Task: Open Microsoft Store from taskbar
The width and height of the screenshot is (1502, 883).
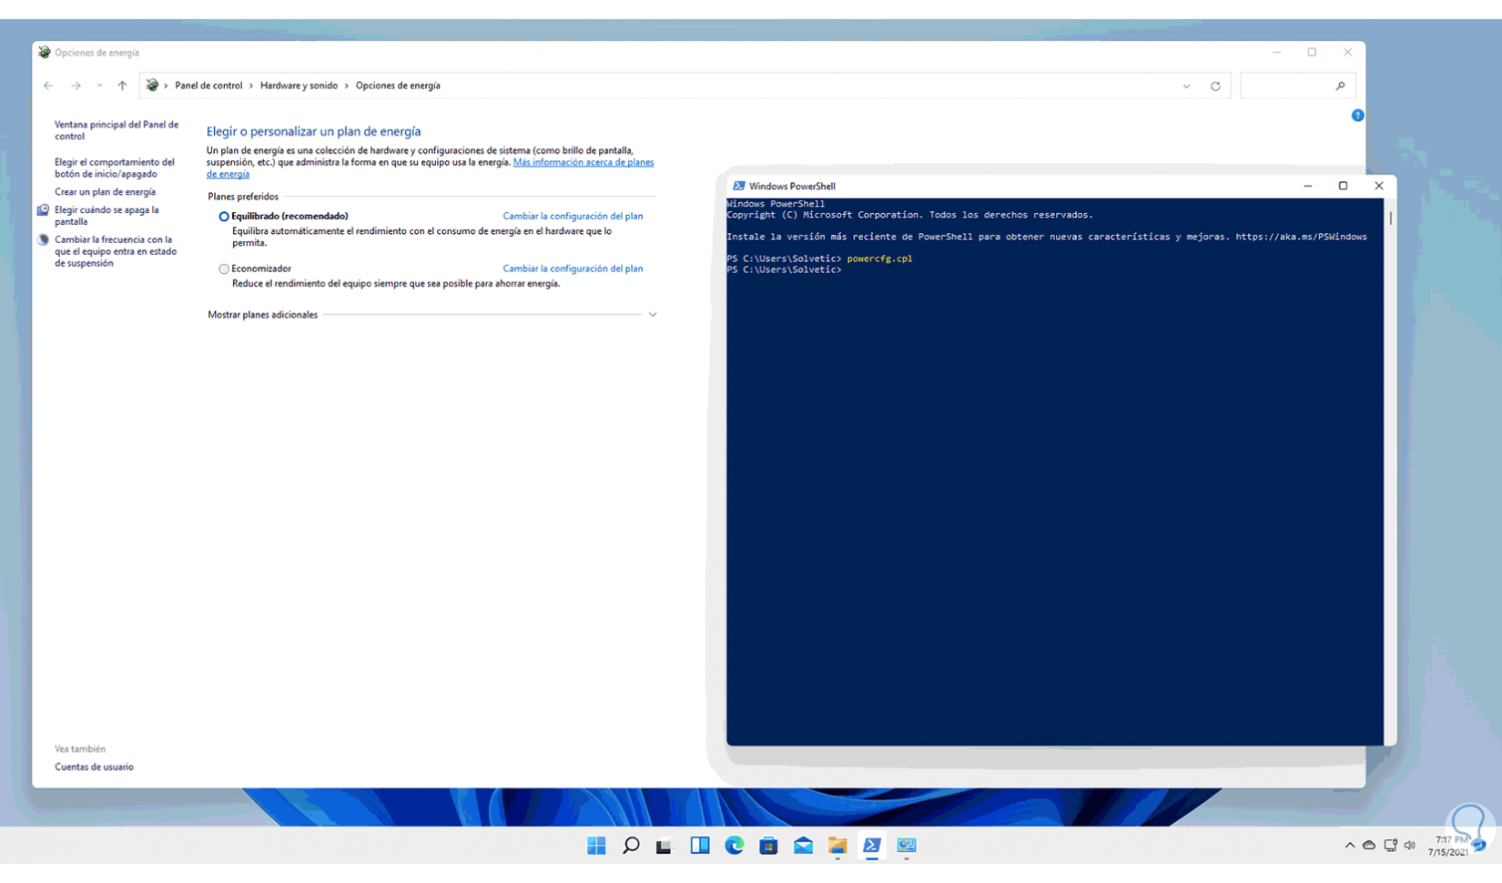Action: (x=768, y=846)
